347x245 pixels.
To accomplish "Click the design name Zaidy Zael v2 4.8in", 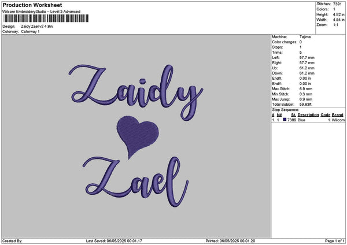I will pyautogui.click(x=37, y=27).
